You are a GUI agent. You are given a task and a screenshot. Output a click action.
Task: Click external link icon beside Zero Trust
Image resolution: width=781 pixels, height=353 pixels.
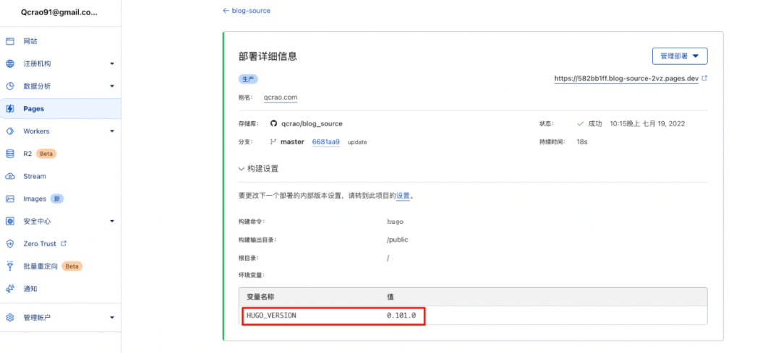pyautogui.click(x=63, y=243)
